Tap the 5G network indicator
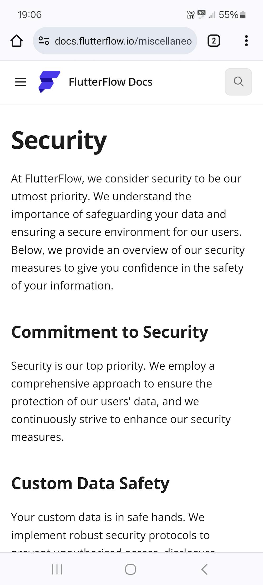The image size is (263, 585). coord(201,14)
